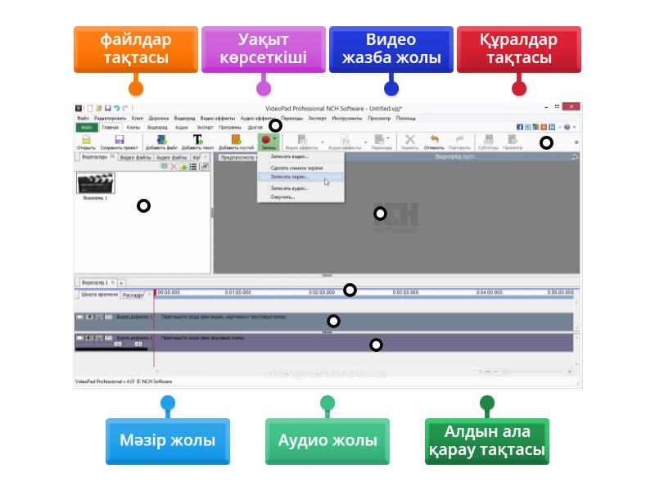Click Сохранить проект floppy icon
Viewport: 655px width, 491px height.
point(120,140)
